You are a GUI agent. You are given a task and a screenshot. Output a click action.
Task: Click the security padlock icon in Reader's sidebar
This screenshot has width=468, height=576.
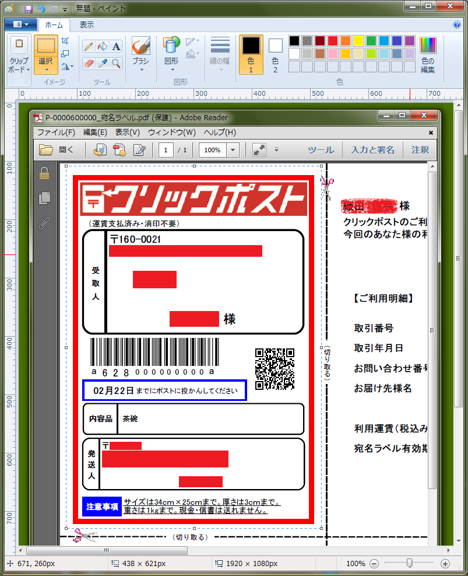click(x=44, y=173)
